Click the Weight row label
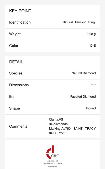The height and width of the screenshot is (169, 105). tap(15, 34)
